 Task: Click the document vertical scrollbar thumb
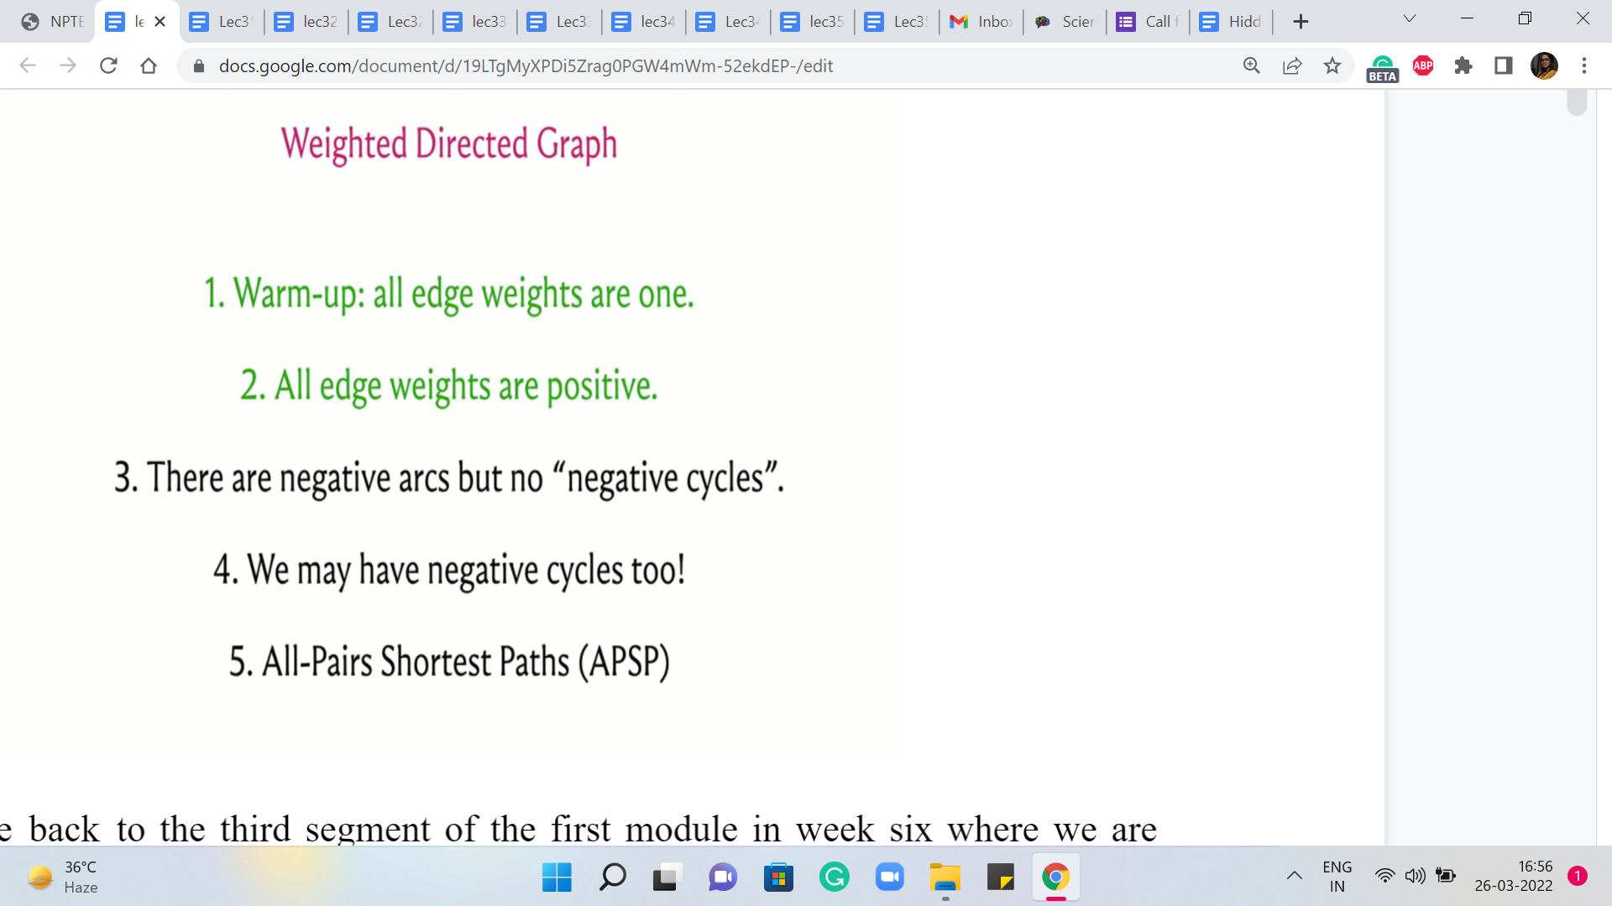[1577, 102]
